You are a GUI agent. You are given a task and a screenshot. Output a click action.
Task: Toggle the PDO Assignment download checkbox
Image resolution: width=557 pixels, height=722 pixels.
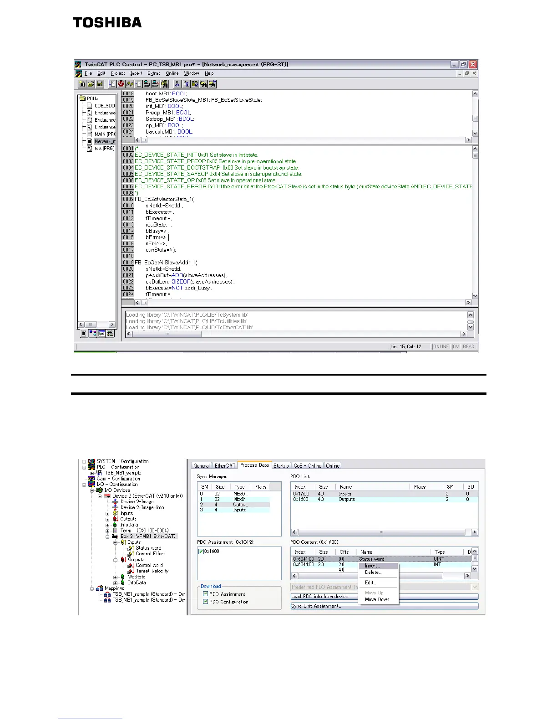[206, 594]
